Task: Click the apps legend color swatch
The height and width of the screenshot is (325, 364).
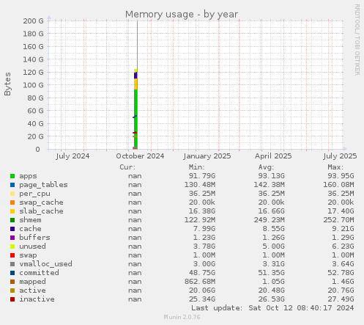Action: (x=12, y=176)
